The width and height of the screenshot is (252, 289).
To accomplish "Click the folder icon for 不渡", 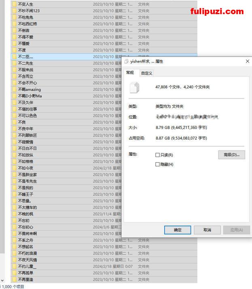I will [14, 50].
